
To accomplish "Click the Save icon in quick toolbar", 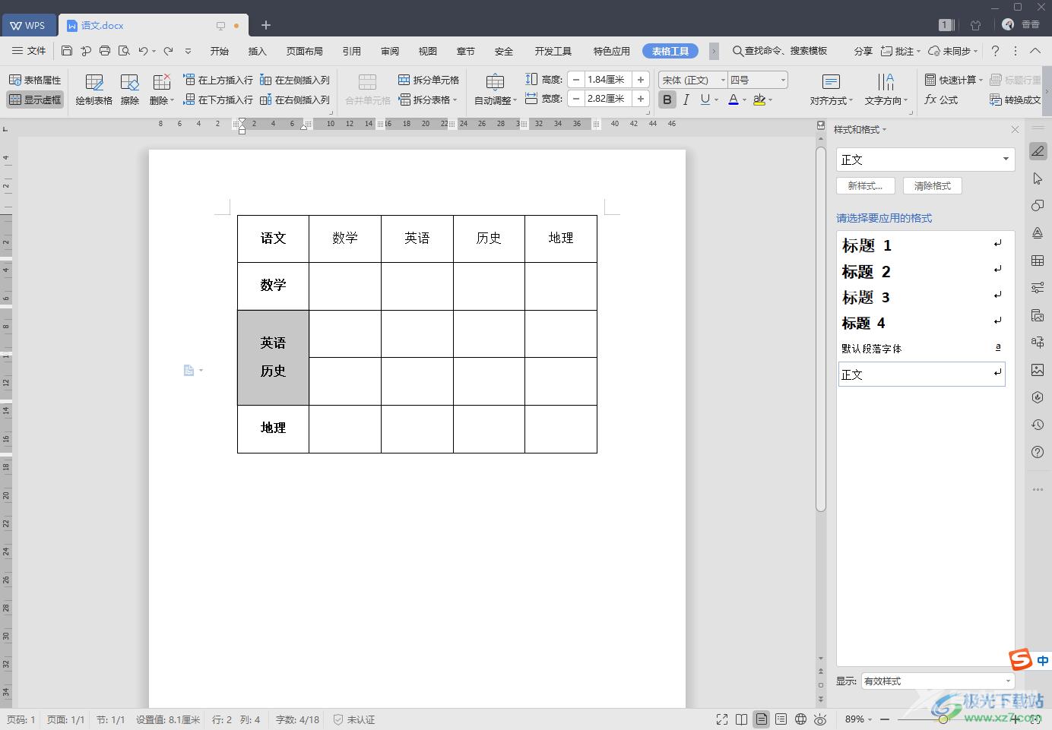I will click(x=67, y=51).
